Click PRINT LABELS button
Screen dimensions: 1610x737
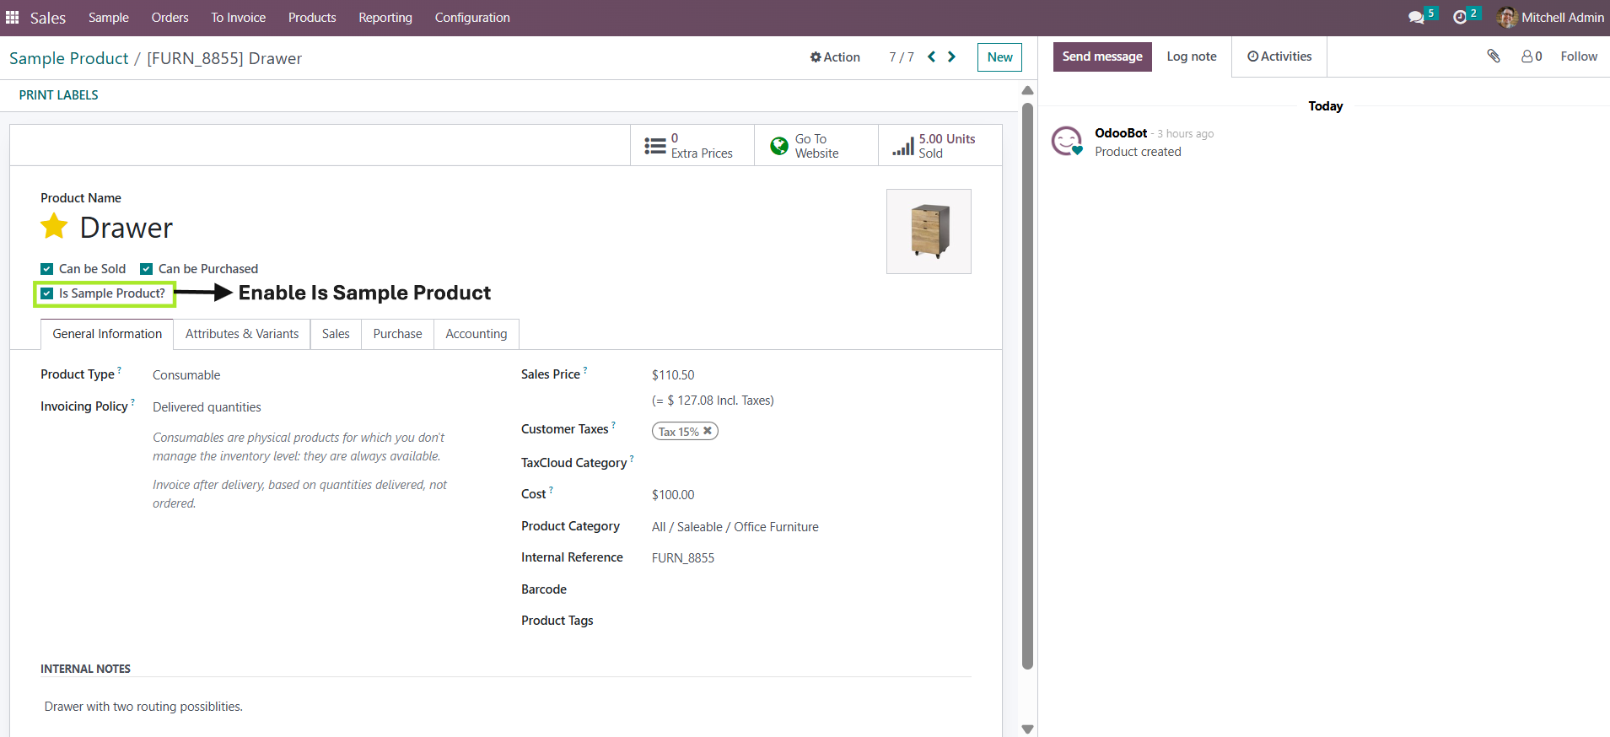(59, 95)
